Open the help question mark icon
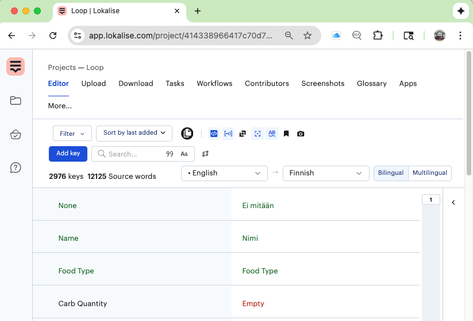This screenshot has width=473, height=321. 16,168
